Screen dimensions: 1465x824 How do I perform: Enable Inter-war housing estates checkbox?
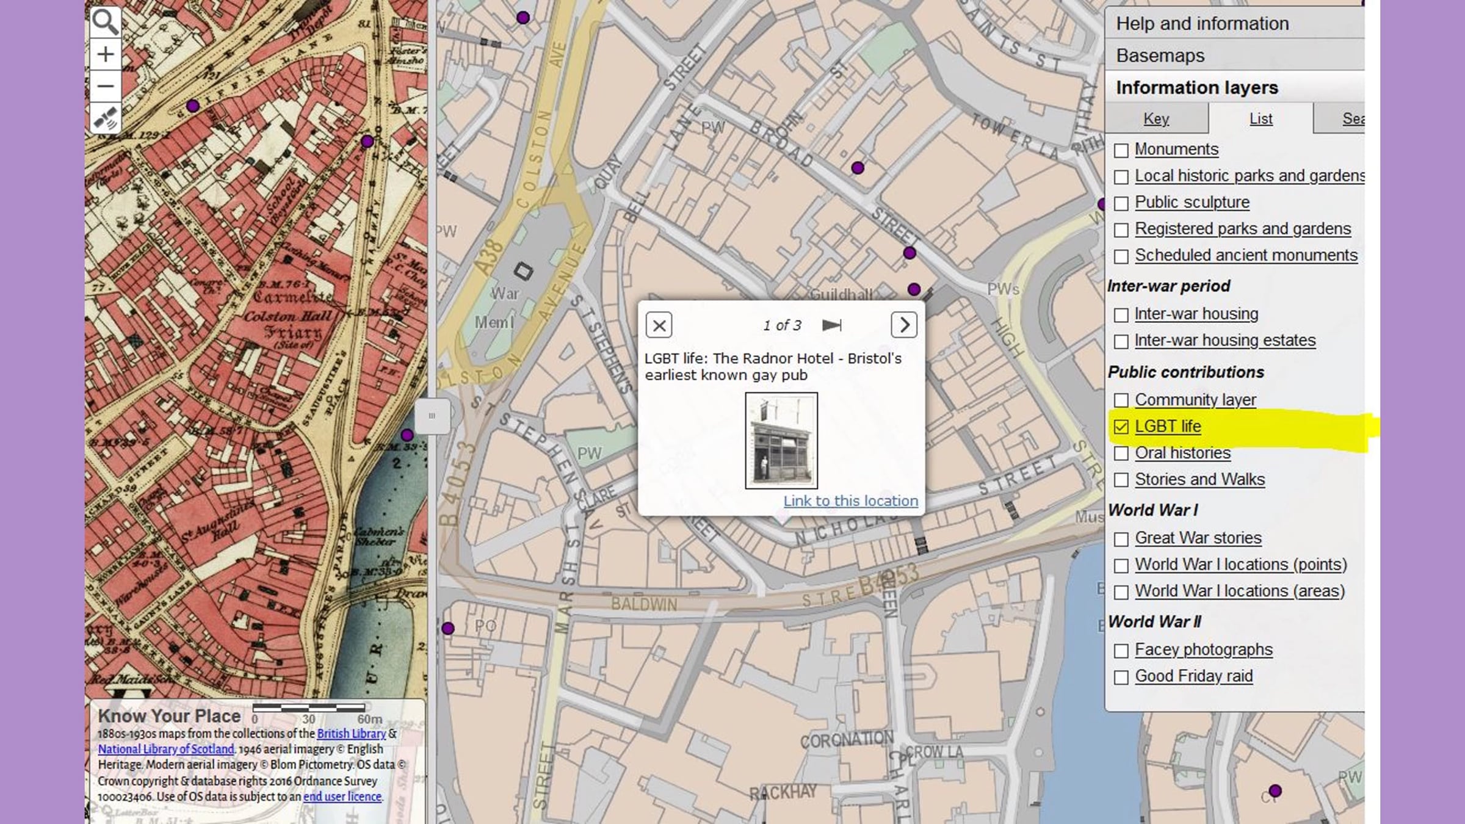(1121, 341)
